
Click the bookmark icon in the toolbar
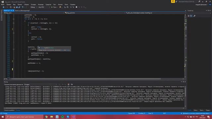click(77, 7)
